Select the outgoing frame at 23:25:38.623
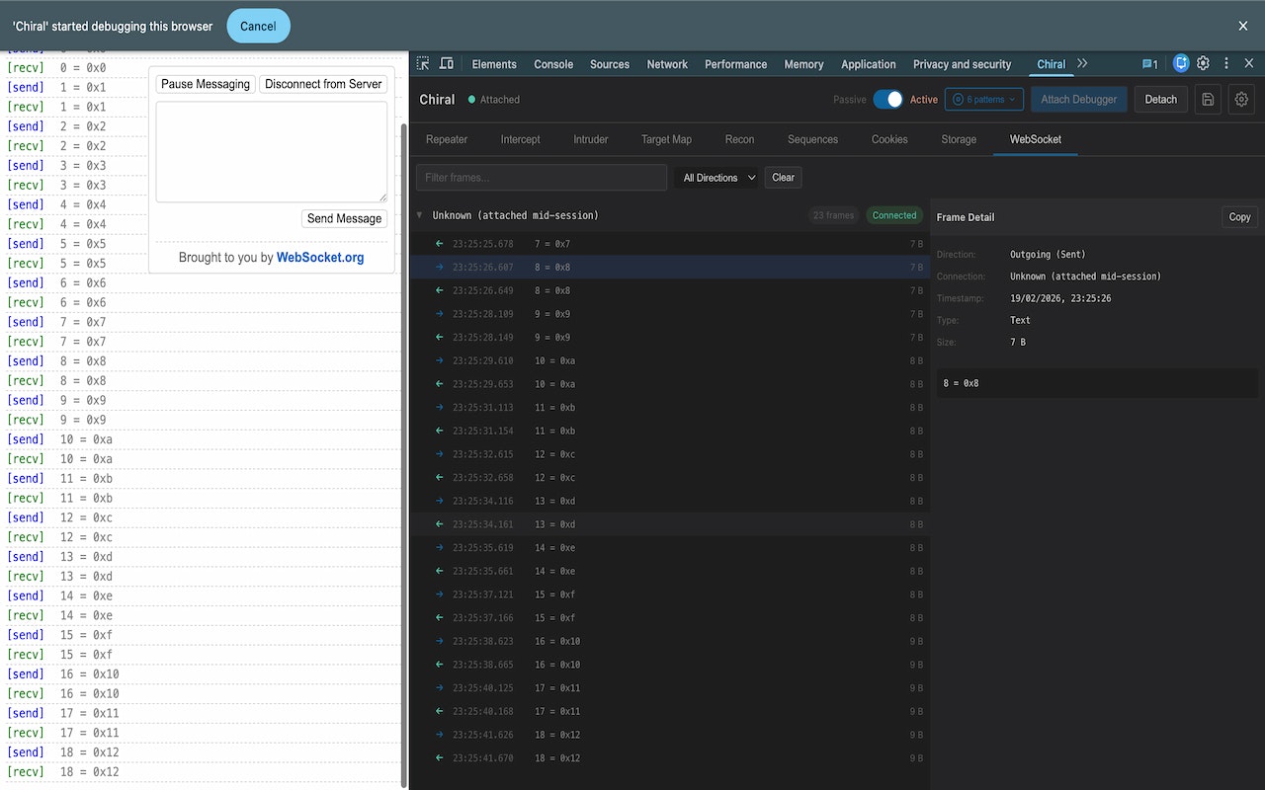The height and width of the screenshot is (790, 1265). coord(669,642)
